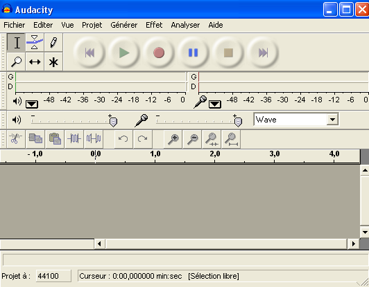Click the Paste clipboard icon

click(55, 139)
